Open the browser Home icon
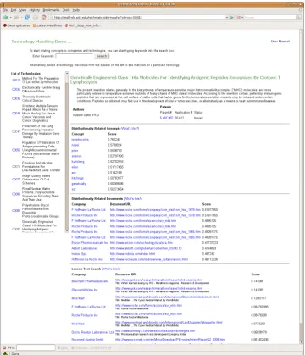This screenshot has height=355, width=305. pyautogui.click(x=44, y=18)
